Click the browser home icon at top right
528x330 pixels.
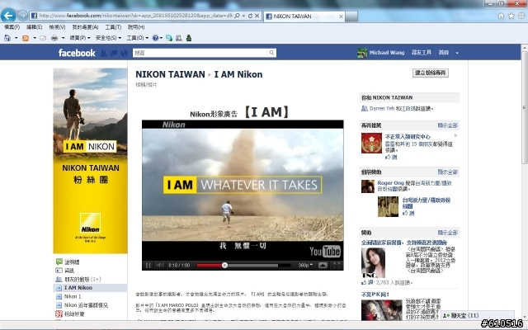[x=501, y=16]
